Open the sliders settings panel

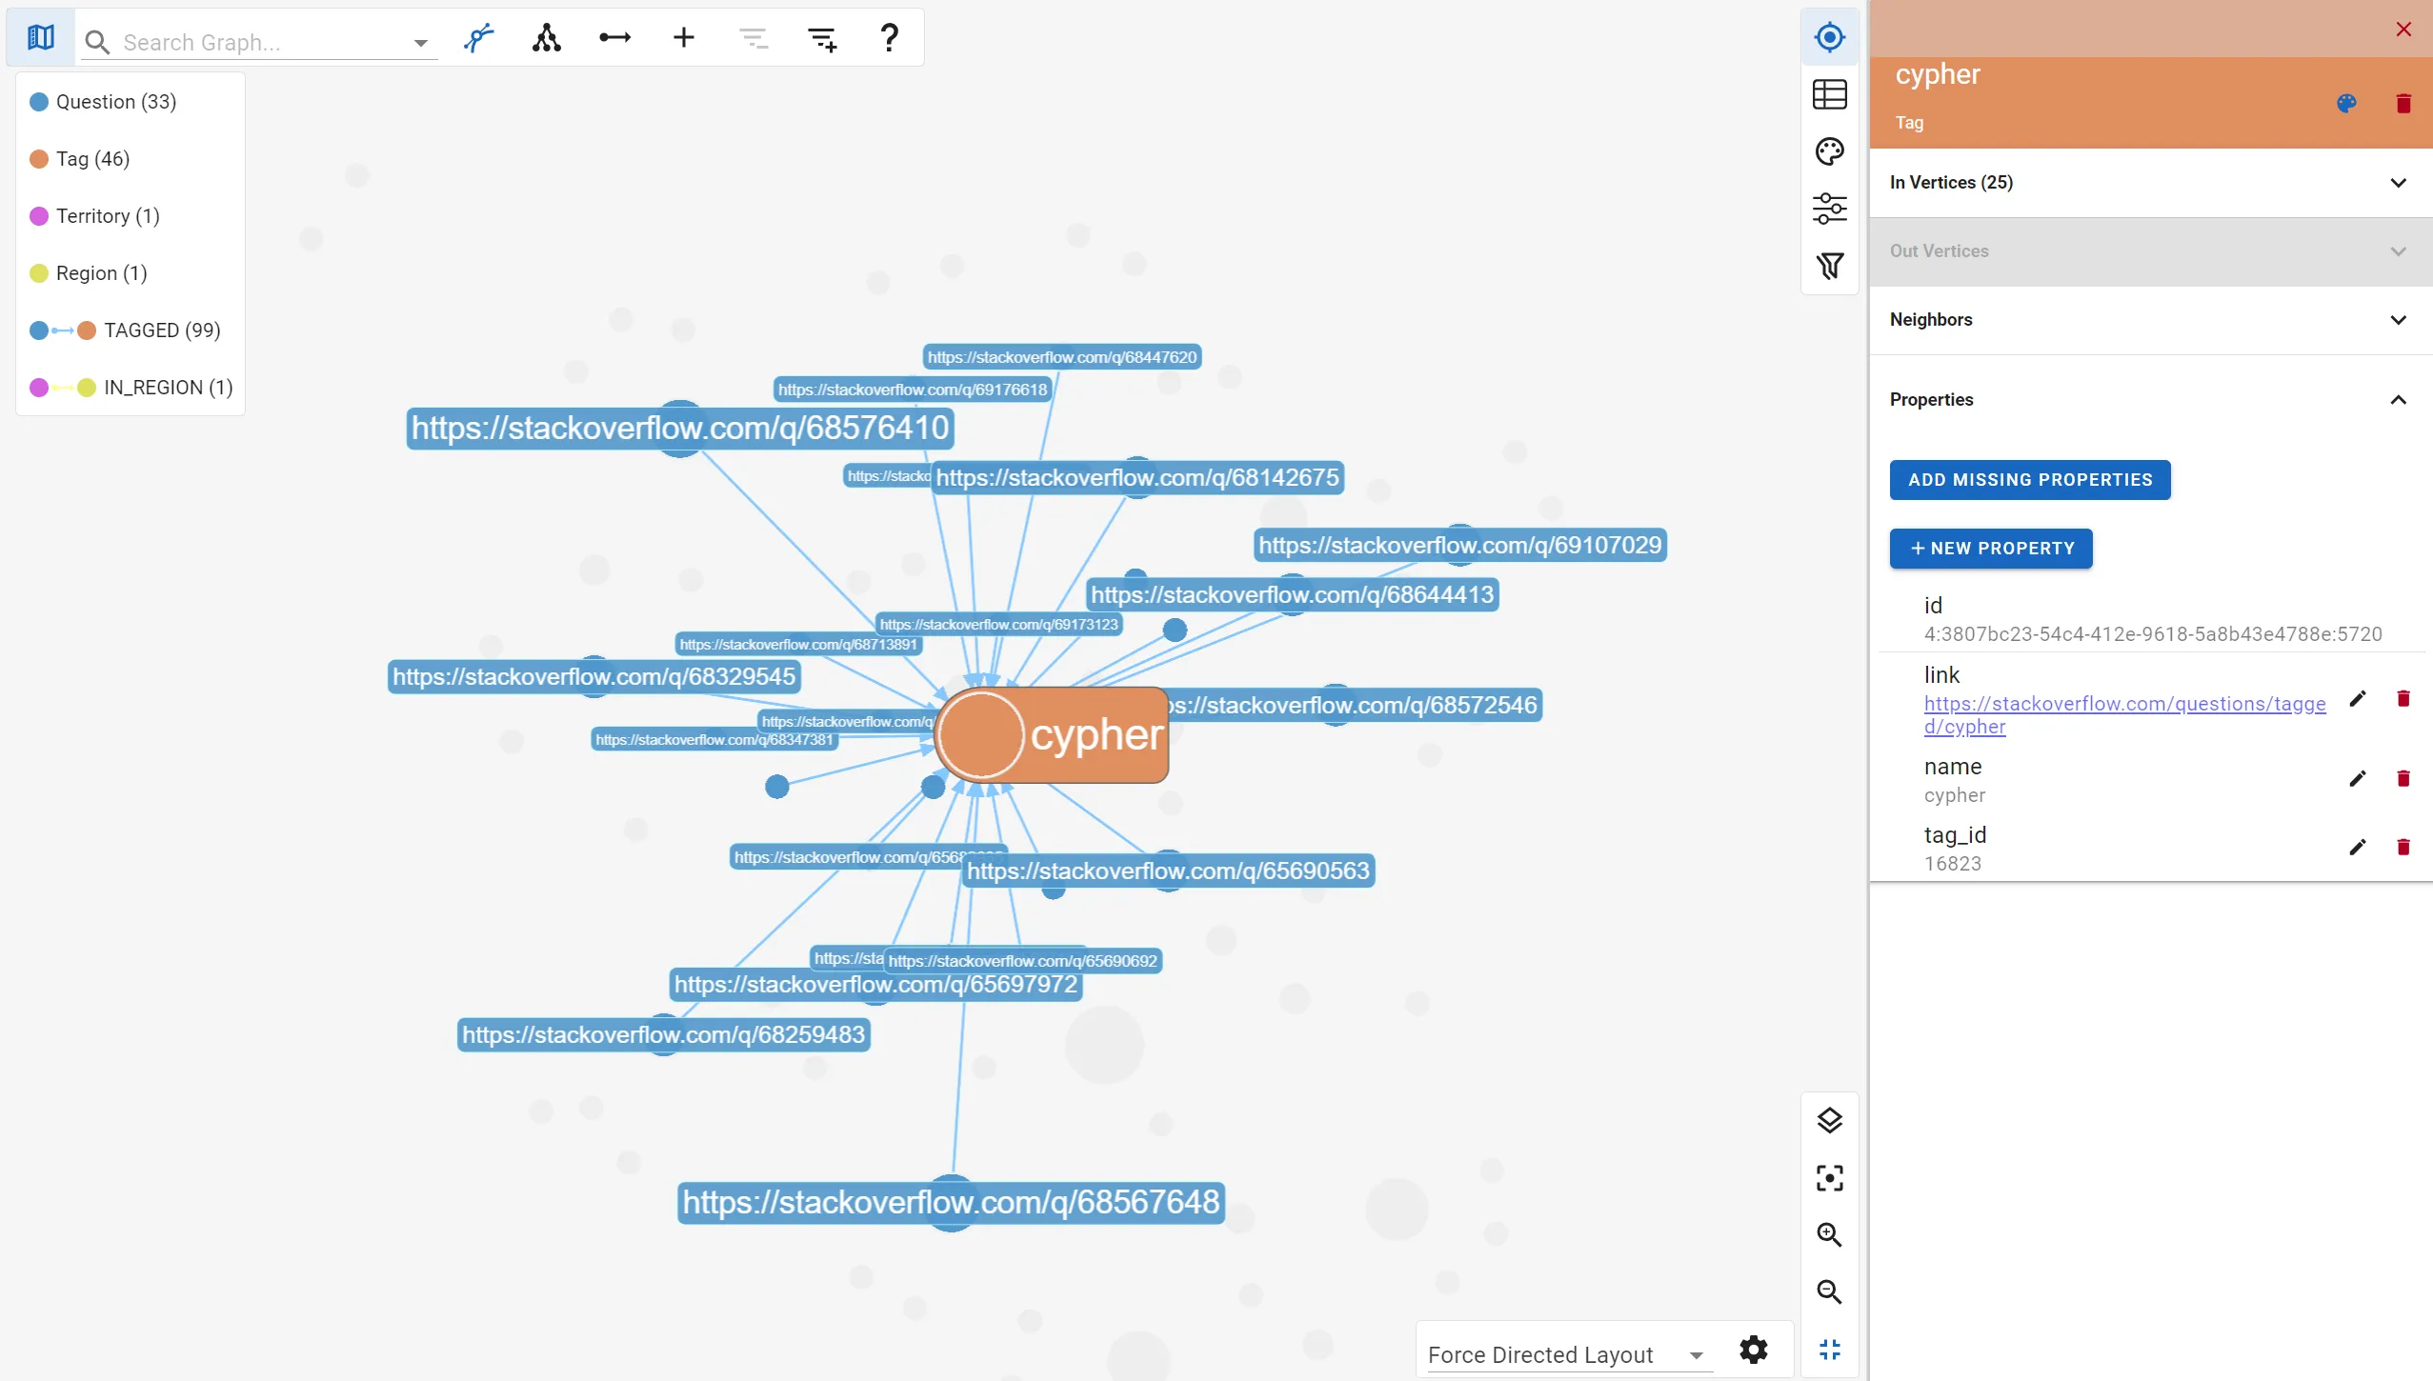pyautogui.click(x=1830, y=209)
